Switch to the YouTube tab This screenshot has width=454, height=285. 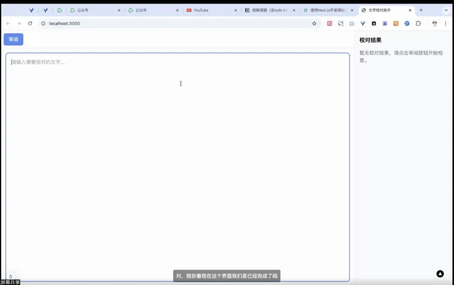[212, 10]
